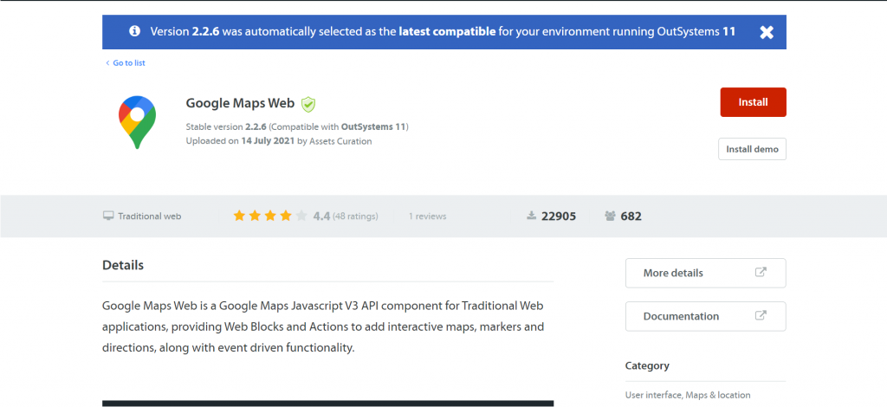This screenshot has width=887, height=407.
Task: Click the external link icon beside Documentation
Action: point(761,315)
